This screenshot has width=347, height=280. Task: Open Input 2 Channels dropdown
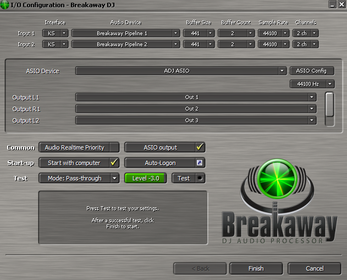point(305,44)
